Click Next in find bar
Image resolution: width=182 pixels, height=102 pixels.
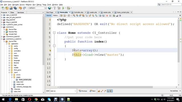pos(92,91)
